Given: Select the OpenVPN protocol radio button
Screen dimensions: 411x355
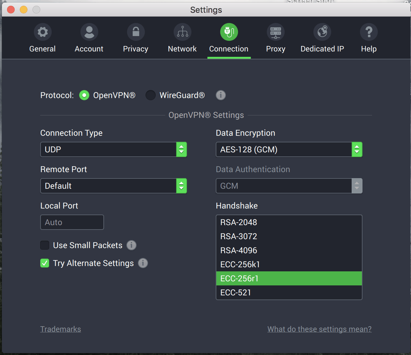Looking at the screenshot, I should pos(84,95).
